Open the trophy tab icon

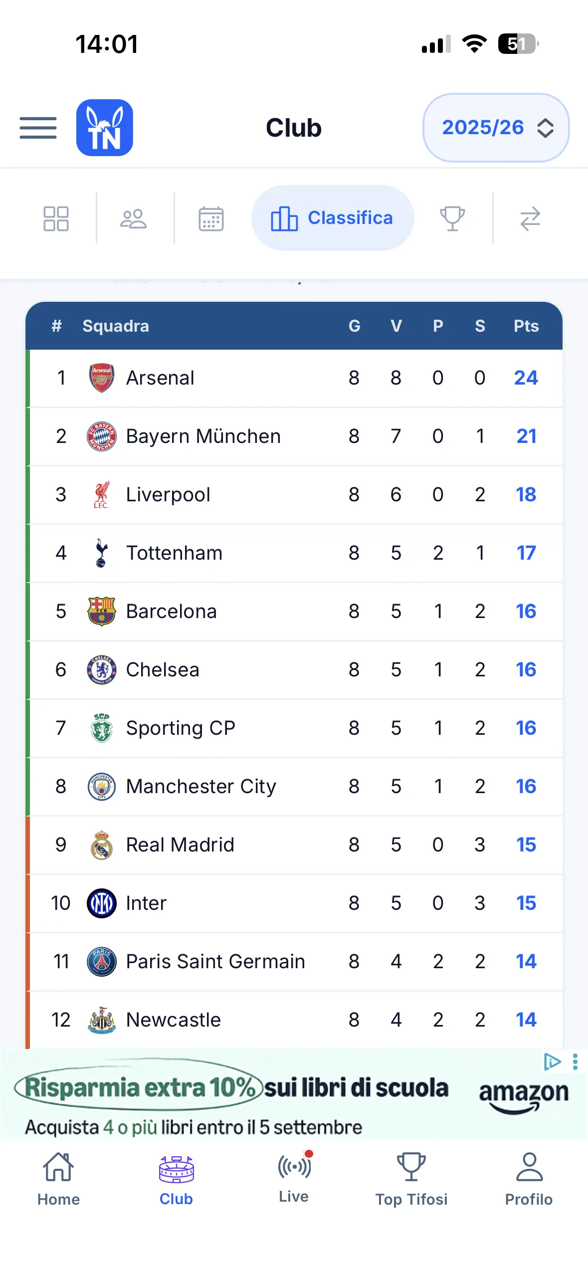452,218
